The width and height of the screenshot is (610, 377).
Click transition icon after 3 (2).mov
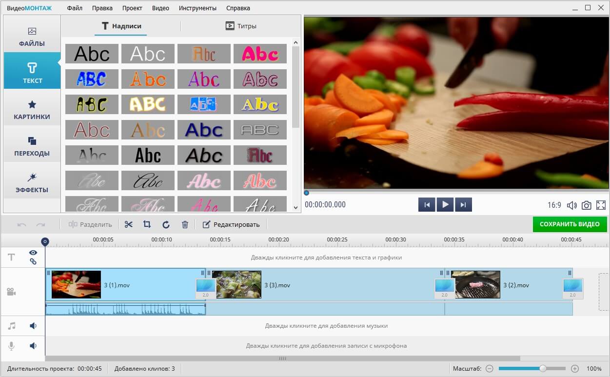point(572,288)
